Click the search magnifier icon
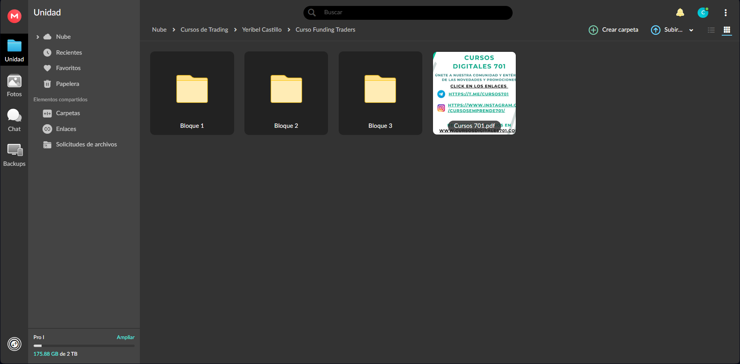Screen dimensions: 740x364 click(312, 13)
